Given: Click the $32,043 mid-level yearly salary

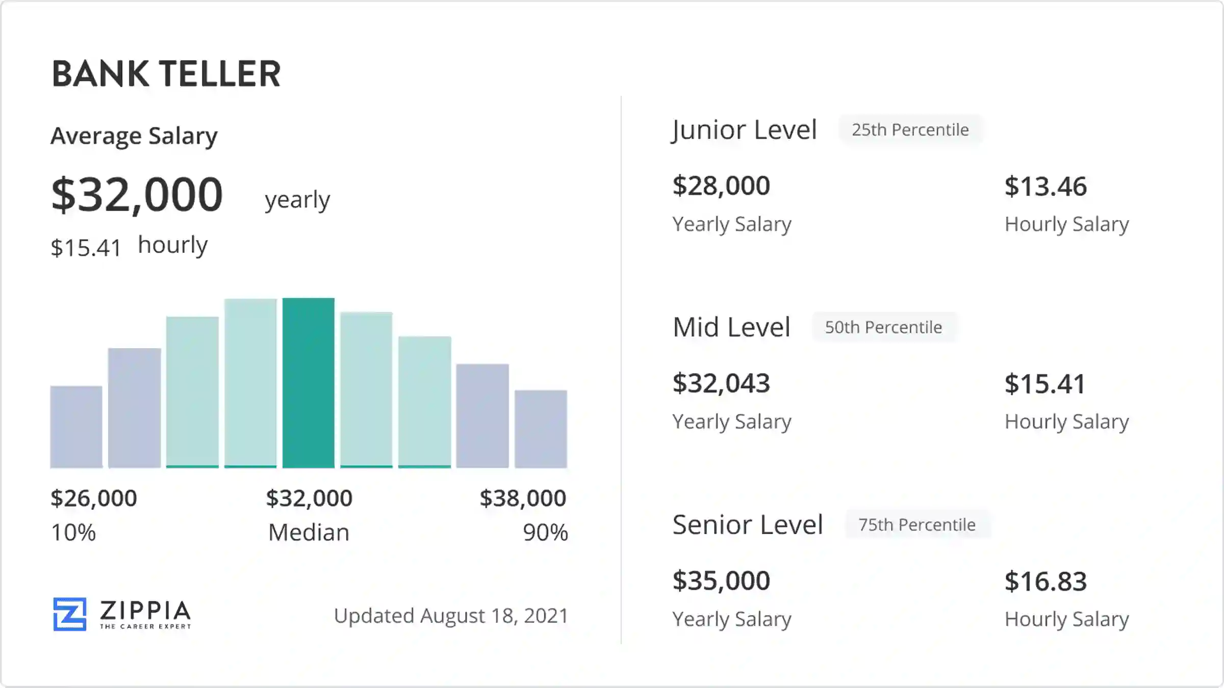Looking at the screenshot, I should [721, 383].
